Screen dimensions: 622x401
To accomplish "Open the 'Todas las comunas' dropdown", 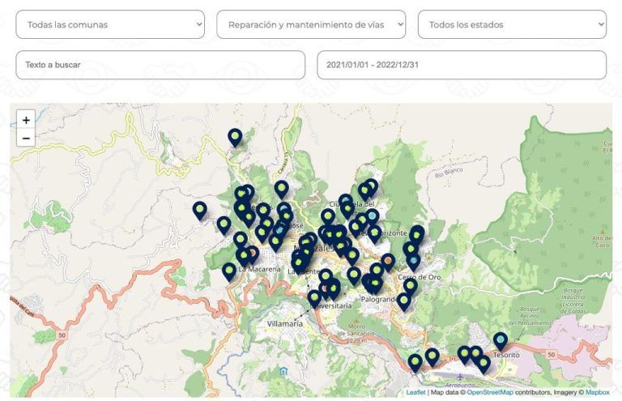I will [110, 24].
